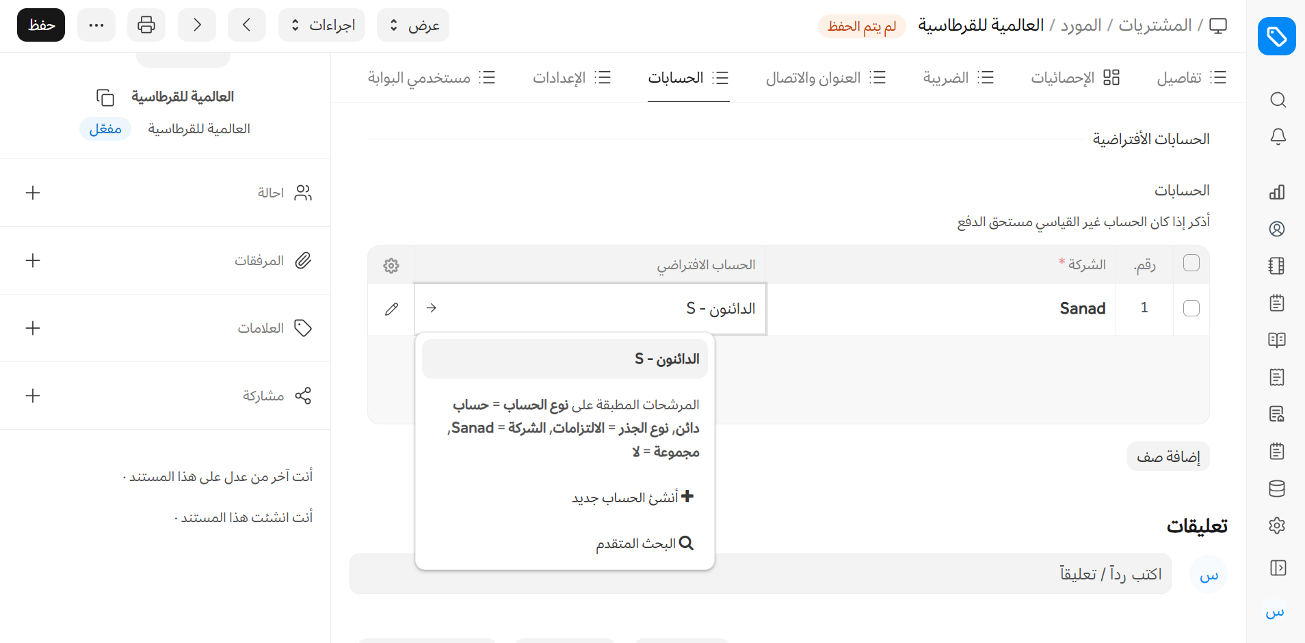Click the print icon in toolbar
The image size is (1305, 643).
tap(146, 25)
